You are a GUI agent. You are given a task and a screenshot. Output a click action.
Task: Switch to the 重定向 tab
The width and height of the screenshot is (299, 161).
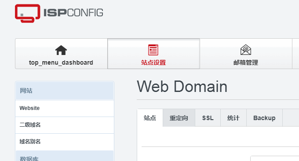click(179, 118)
